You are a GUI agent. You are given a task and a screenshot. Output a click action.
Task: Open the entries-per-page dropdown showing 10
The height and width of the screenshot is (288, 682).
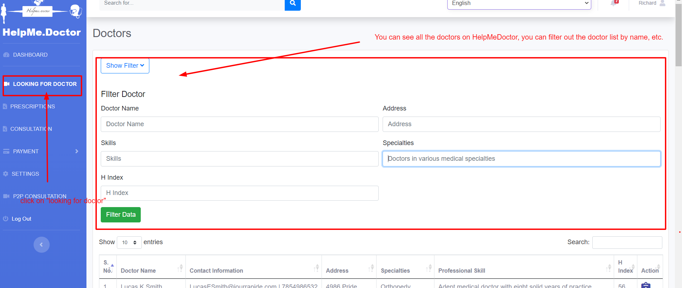click(129, 242)
